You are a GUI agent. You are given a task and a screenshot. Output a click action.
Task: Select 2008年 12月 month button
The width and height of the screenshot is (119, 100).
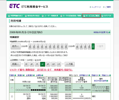click(66, 46)
